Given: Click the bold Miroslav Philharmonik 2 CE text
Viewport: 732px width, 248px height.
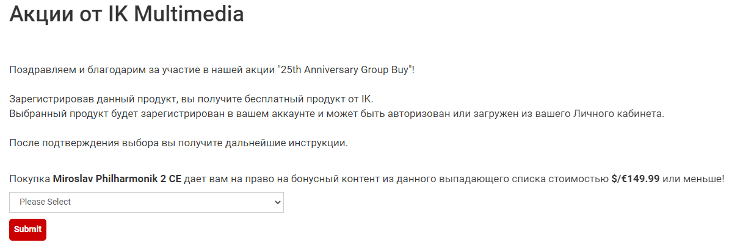Looking at the screenshot, I should [117, 179].
